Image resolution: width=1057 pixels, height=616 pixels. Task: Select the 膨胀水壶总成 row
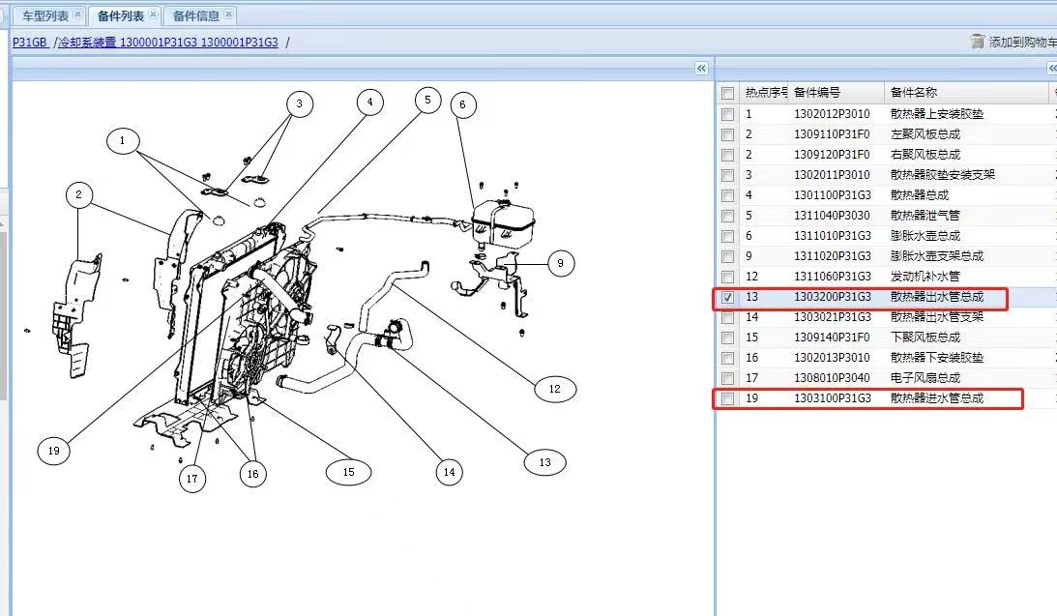pyautogui.click(x=925, y=236)
